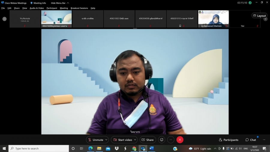
Task: Open the Audio & Video menu
Action: [37, 8]
